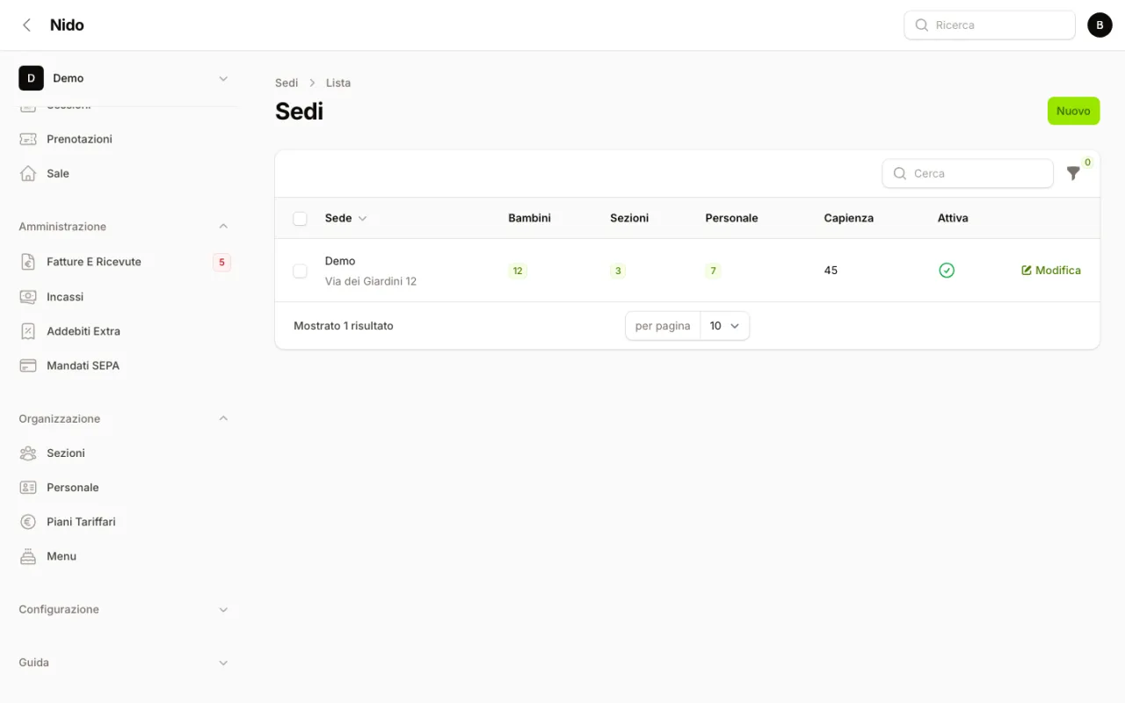Viewport: 1125px width, 703px height.
Task: Click the back arrow beside Nido
Action: point(27,25)
